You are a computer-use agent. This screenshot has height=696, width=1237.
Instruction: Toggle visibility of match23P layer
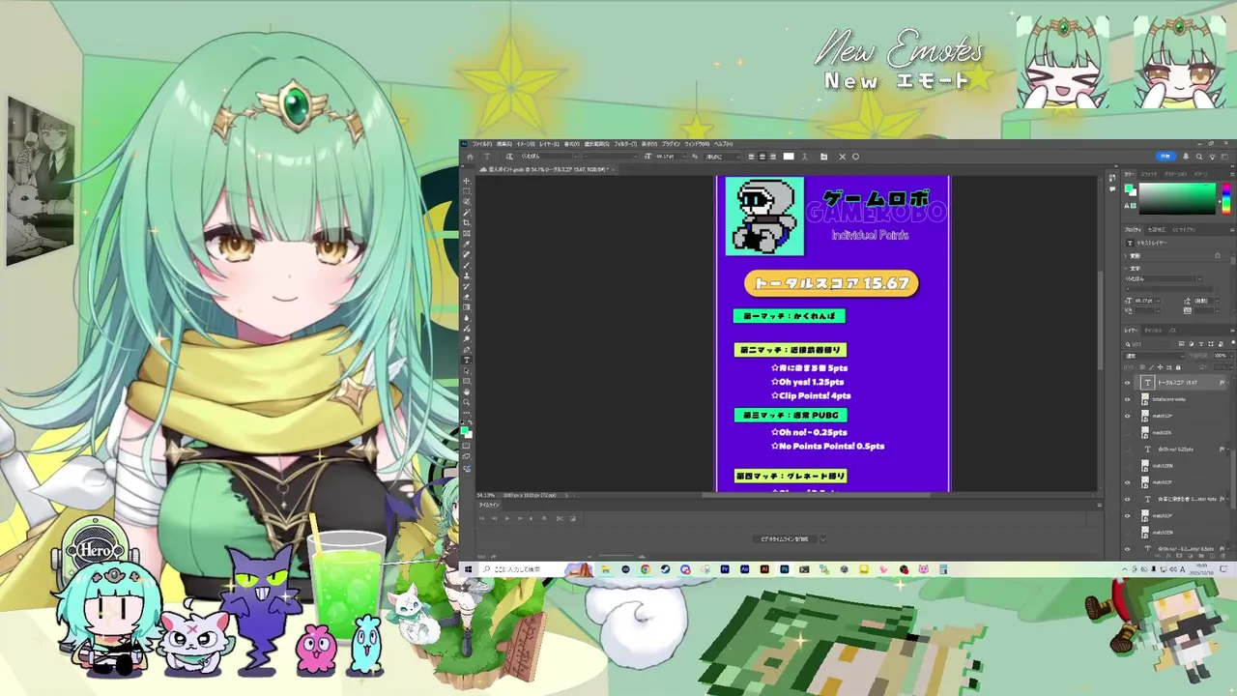coord(1127,482)
